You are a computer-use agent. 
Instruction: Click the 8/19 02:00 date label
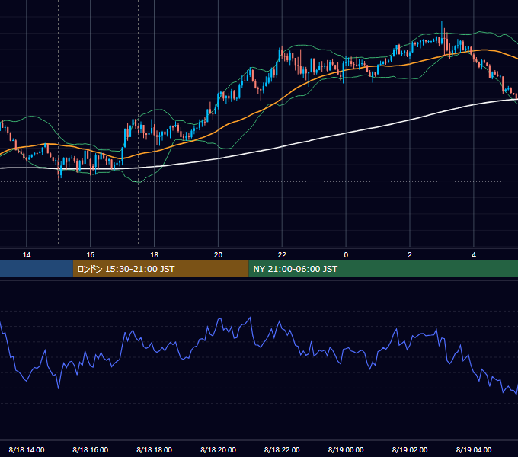click(410, 449)
